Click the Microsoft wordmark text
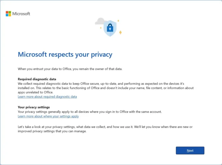 click(x=21, y=14)
